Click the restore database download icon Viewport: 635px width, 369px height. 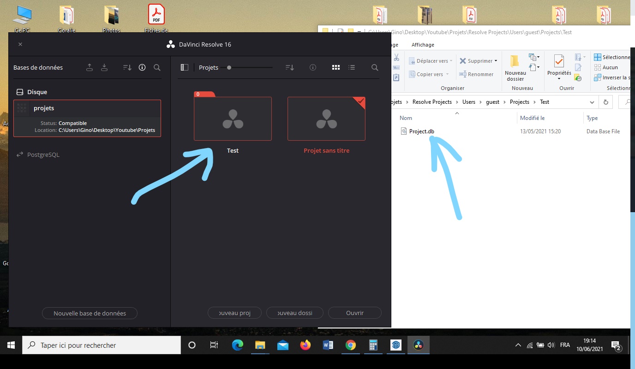click(104, 67)
